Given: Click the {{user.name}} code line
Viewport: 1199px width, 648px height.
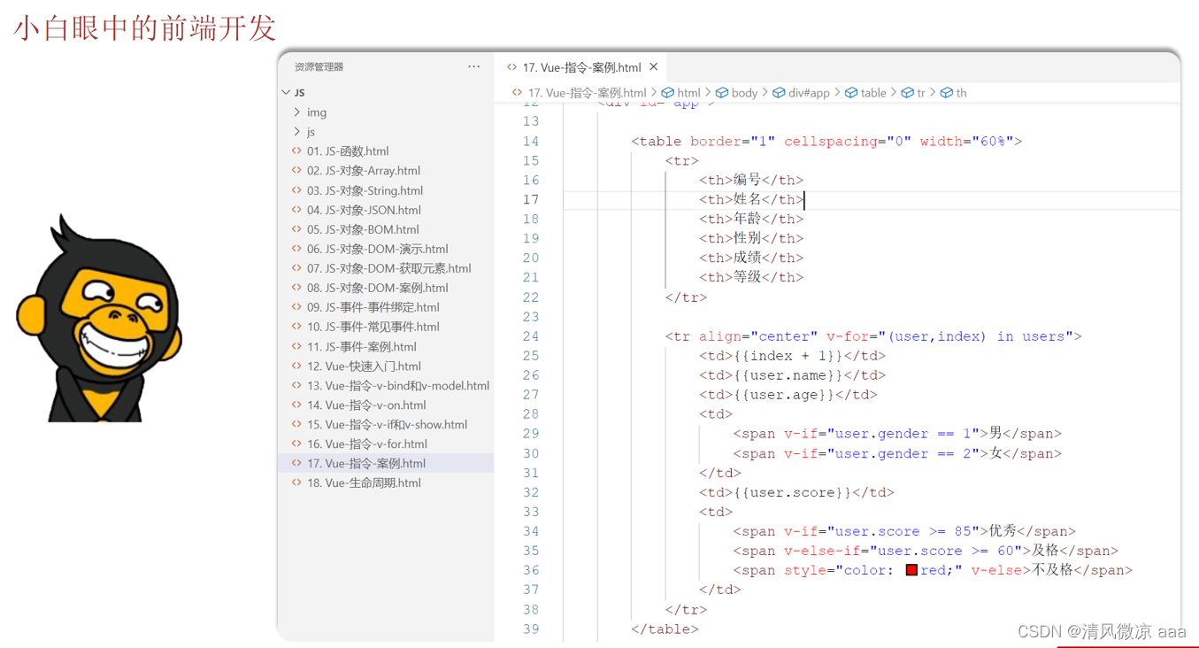Looking at the screenshot, I should pyautogui.click(x=792, y=375).
